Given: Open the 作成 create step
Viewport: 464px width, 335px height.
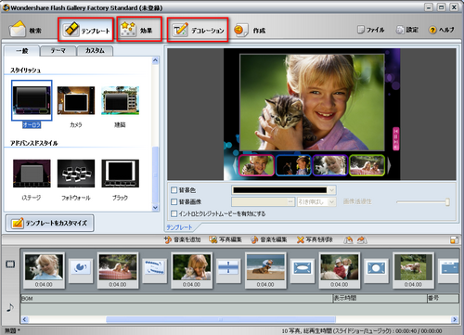Looking at the screenshot, I should click(x=250, y=30).
